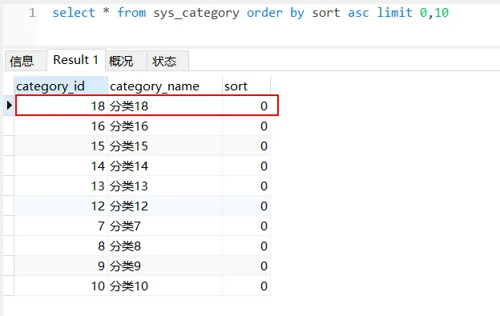Select cell with category_id 7
This screenshot has width=500, height=316.
pyautogui.click(x=61, y=226)
